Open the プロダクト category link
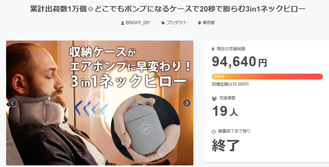The image size is (329, 167). 176,23
